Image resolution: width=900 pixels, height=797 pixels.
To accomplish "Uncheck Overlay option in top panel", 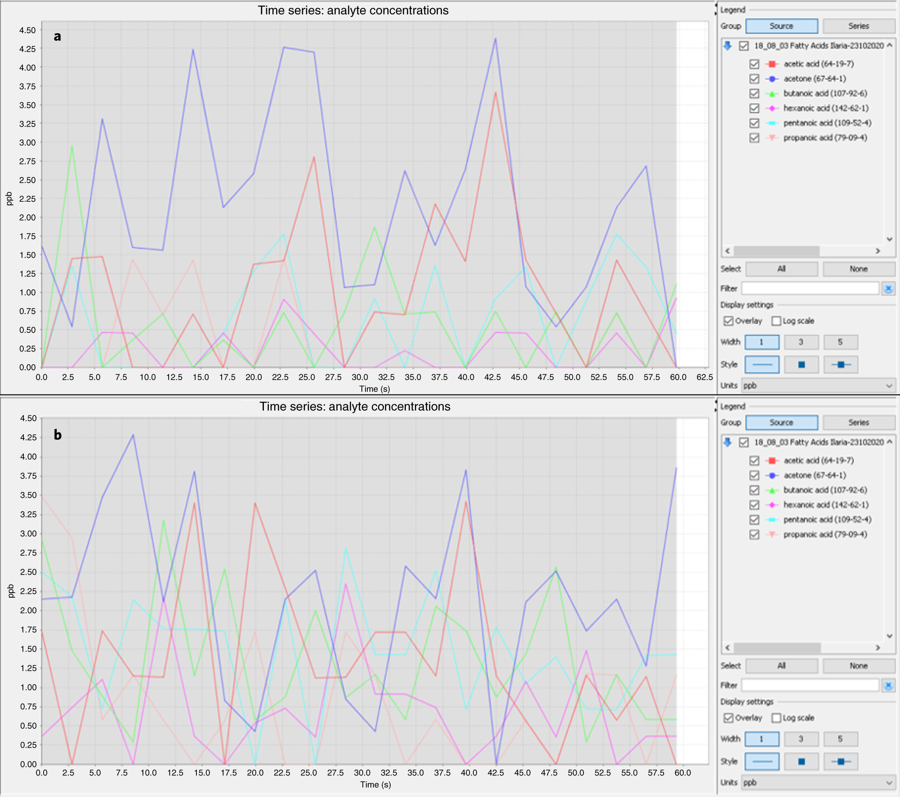I will [728, 321].
